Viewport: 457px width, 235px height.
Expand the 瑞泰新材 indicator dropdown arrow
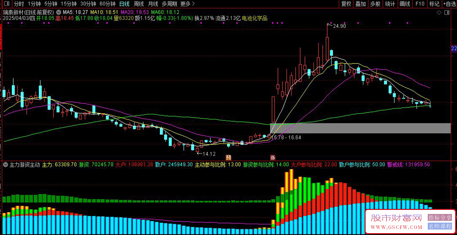coord(58,12)
